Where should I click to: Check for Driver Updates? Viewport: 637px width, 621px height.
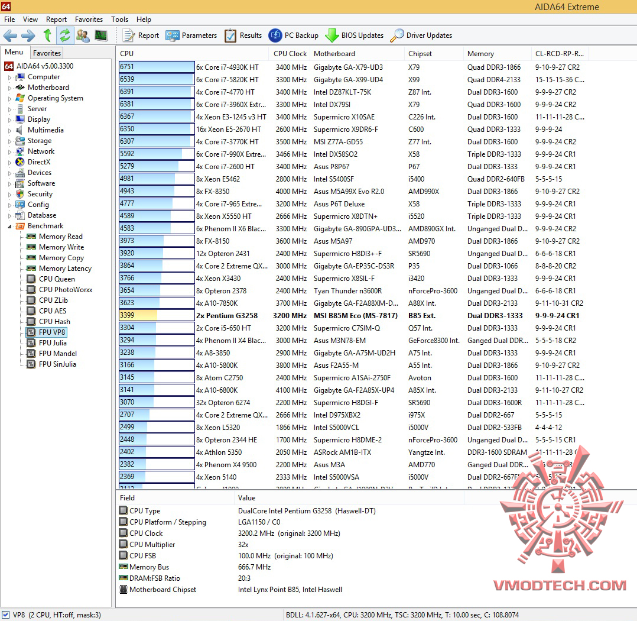[421, 36]
